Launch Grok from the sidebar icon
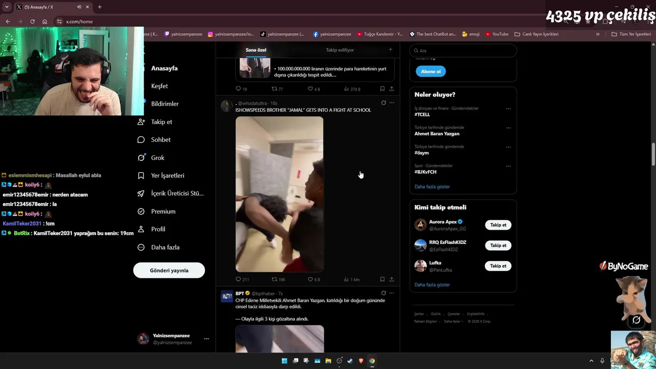Image resolution: width=656 pixels, height=369 pixels. click(141, 158)
